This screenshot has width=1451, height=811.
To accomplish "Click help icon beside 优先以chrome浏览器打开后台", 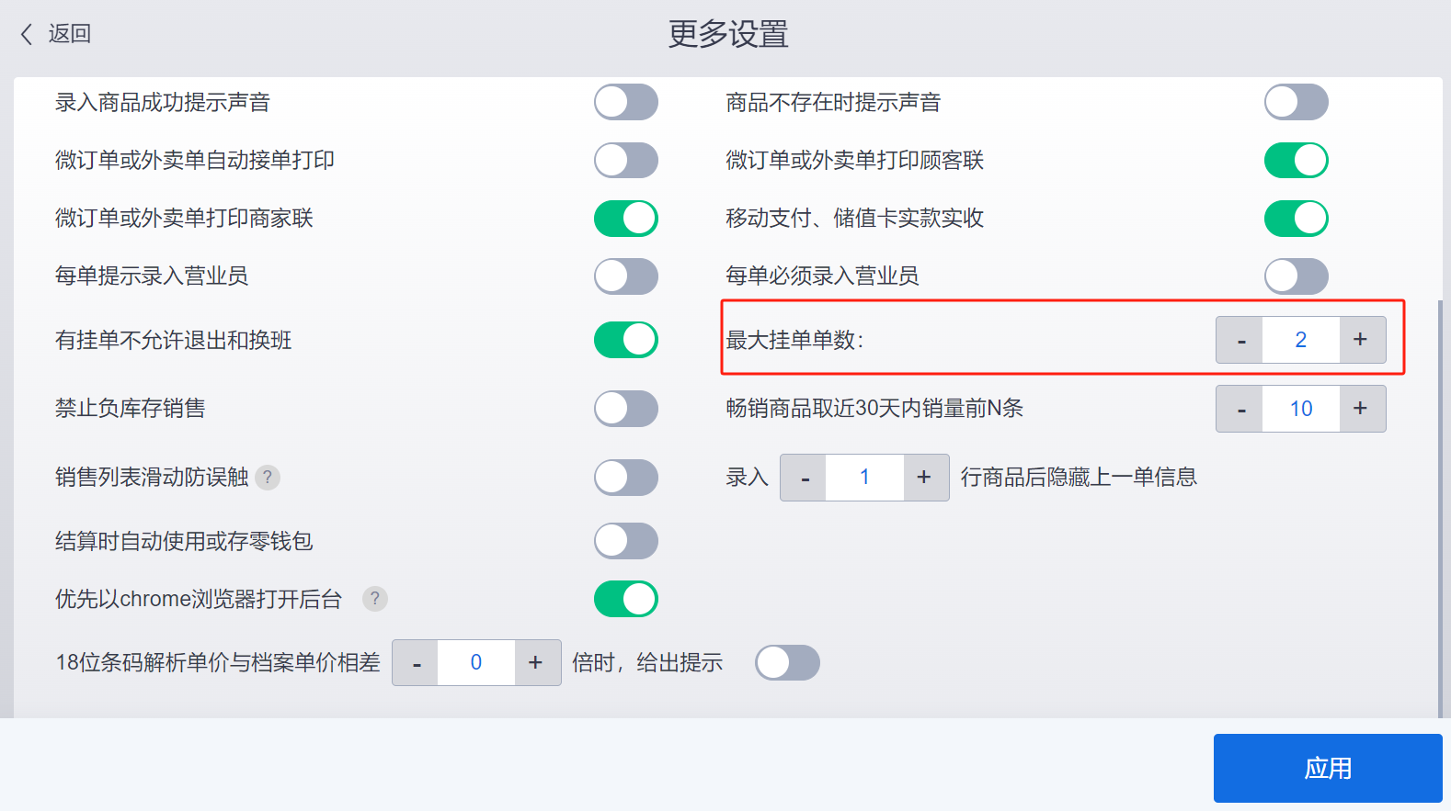I will 374,599.
